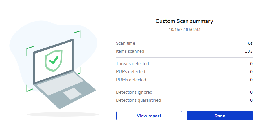Click the Items scanned count 133

248,51
